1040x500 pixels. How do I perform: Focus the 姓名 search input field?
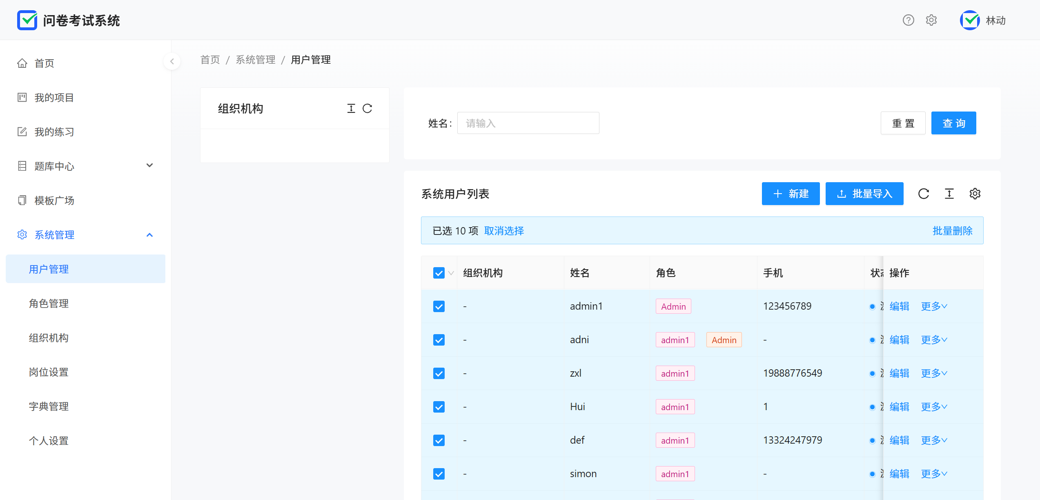click(528, 123)
